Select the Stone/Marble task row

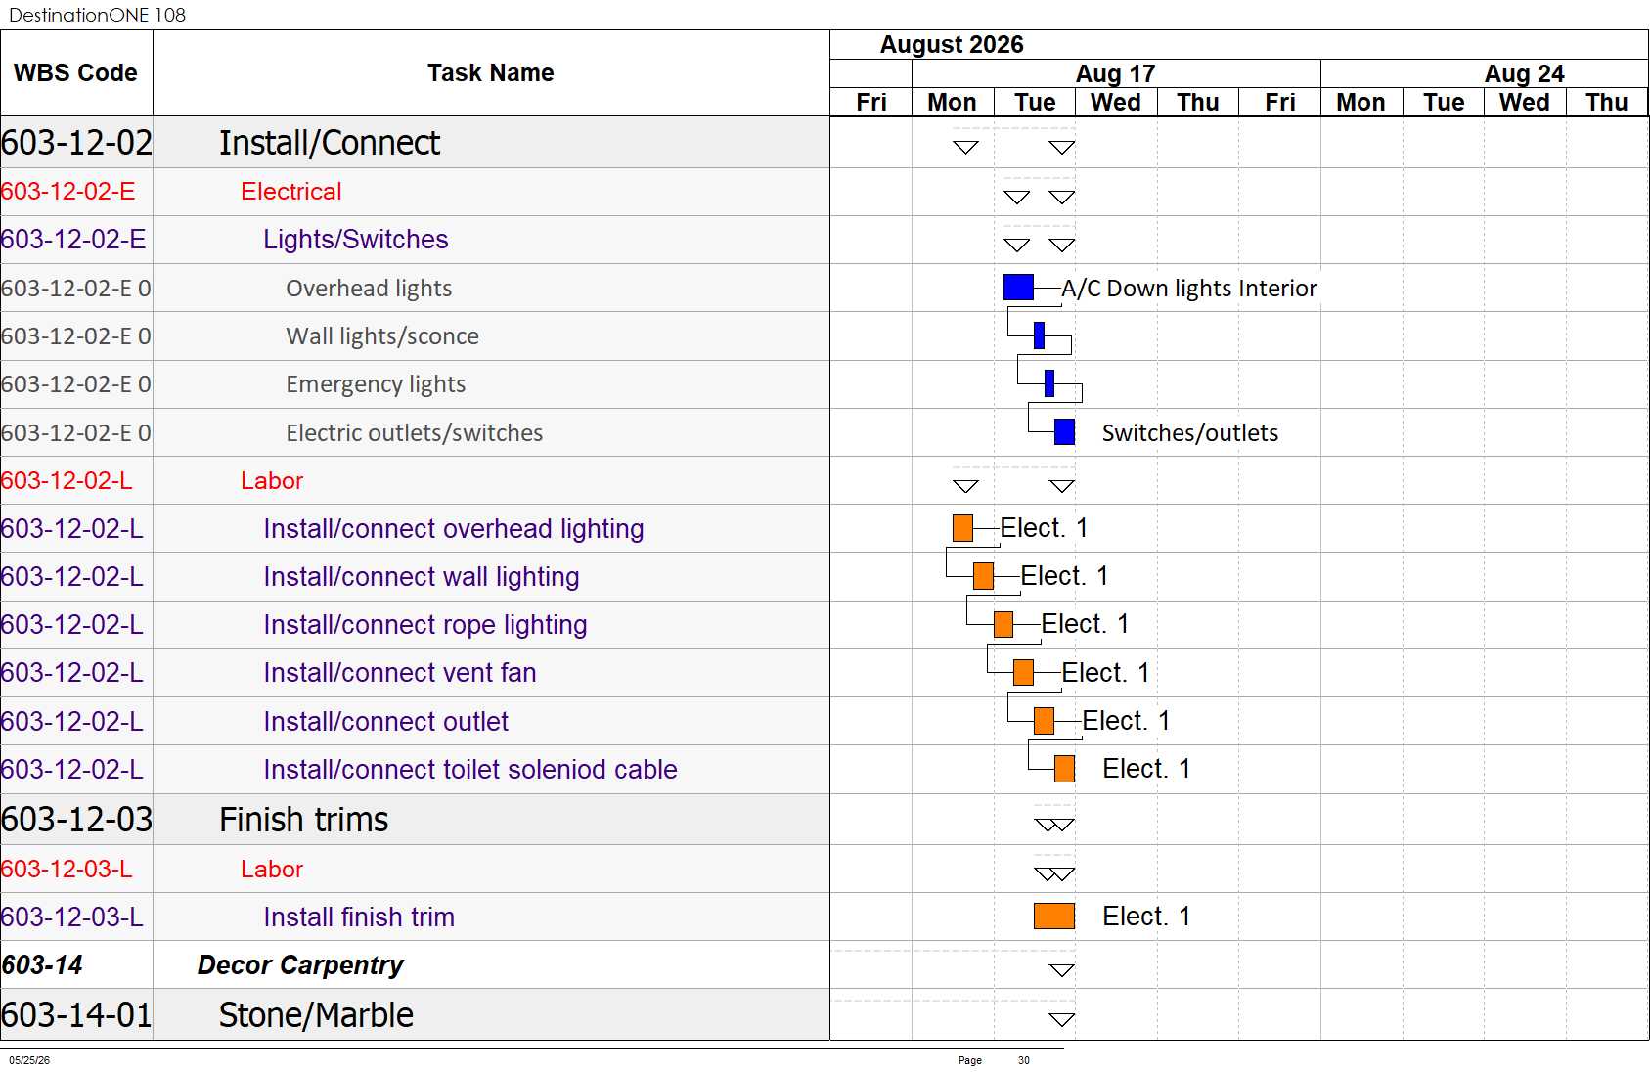(x=415, y=1014)
